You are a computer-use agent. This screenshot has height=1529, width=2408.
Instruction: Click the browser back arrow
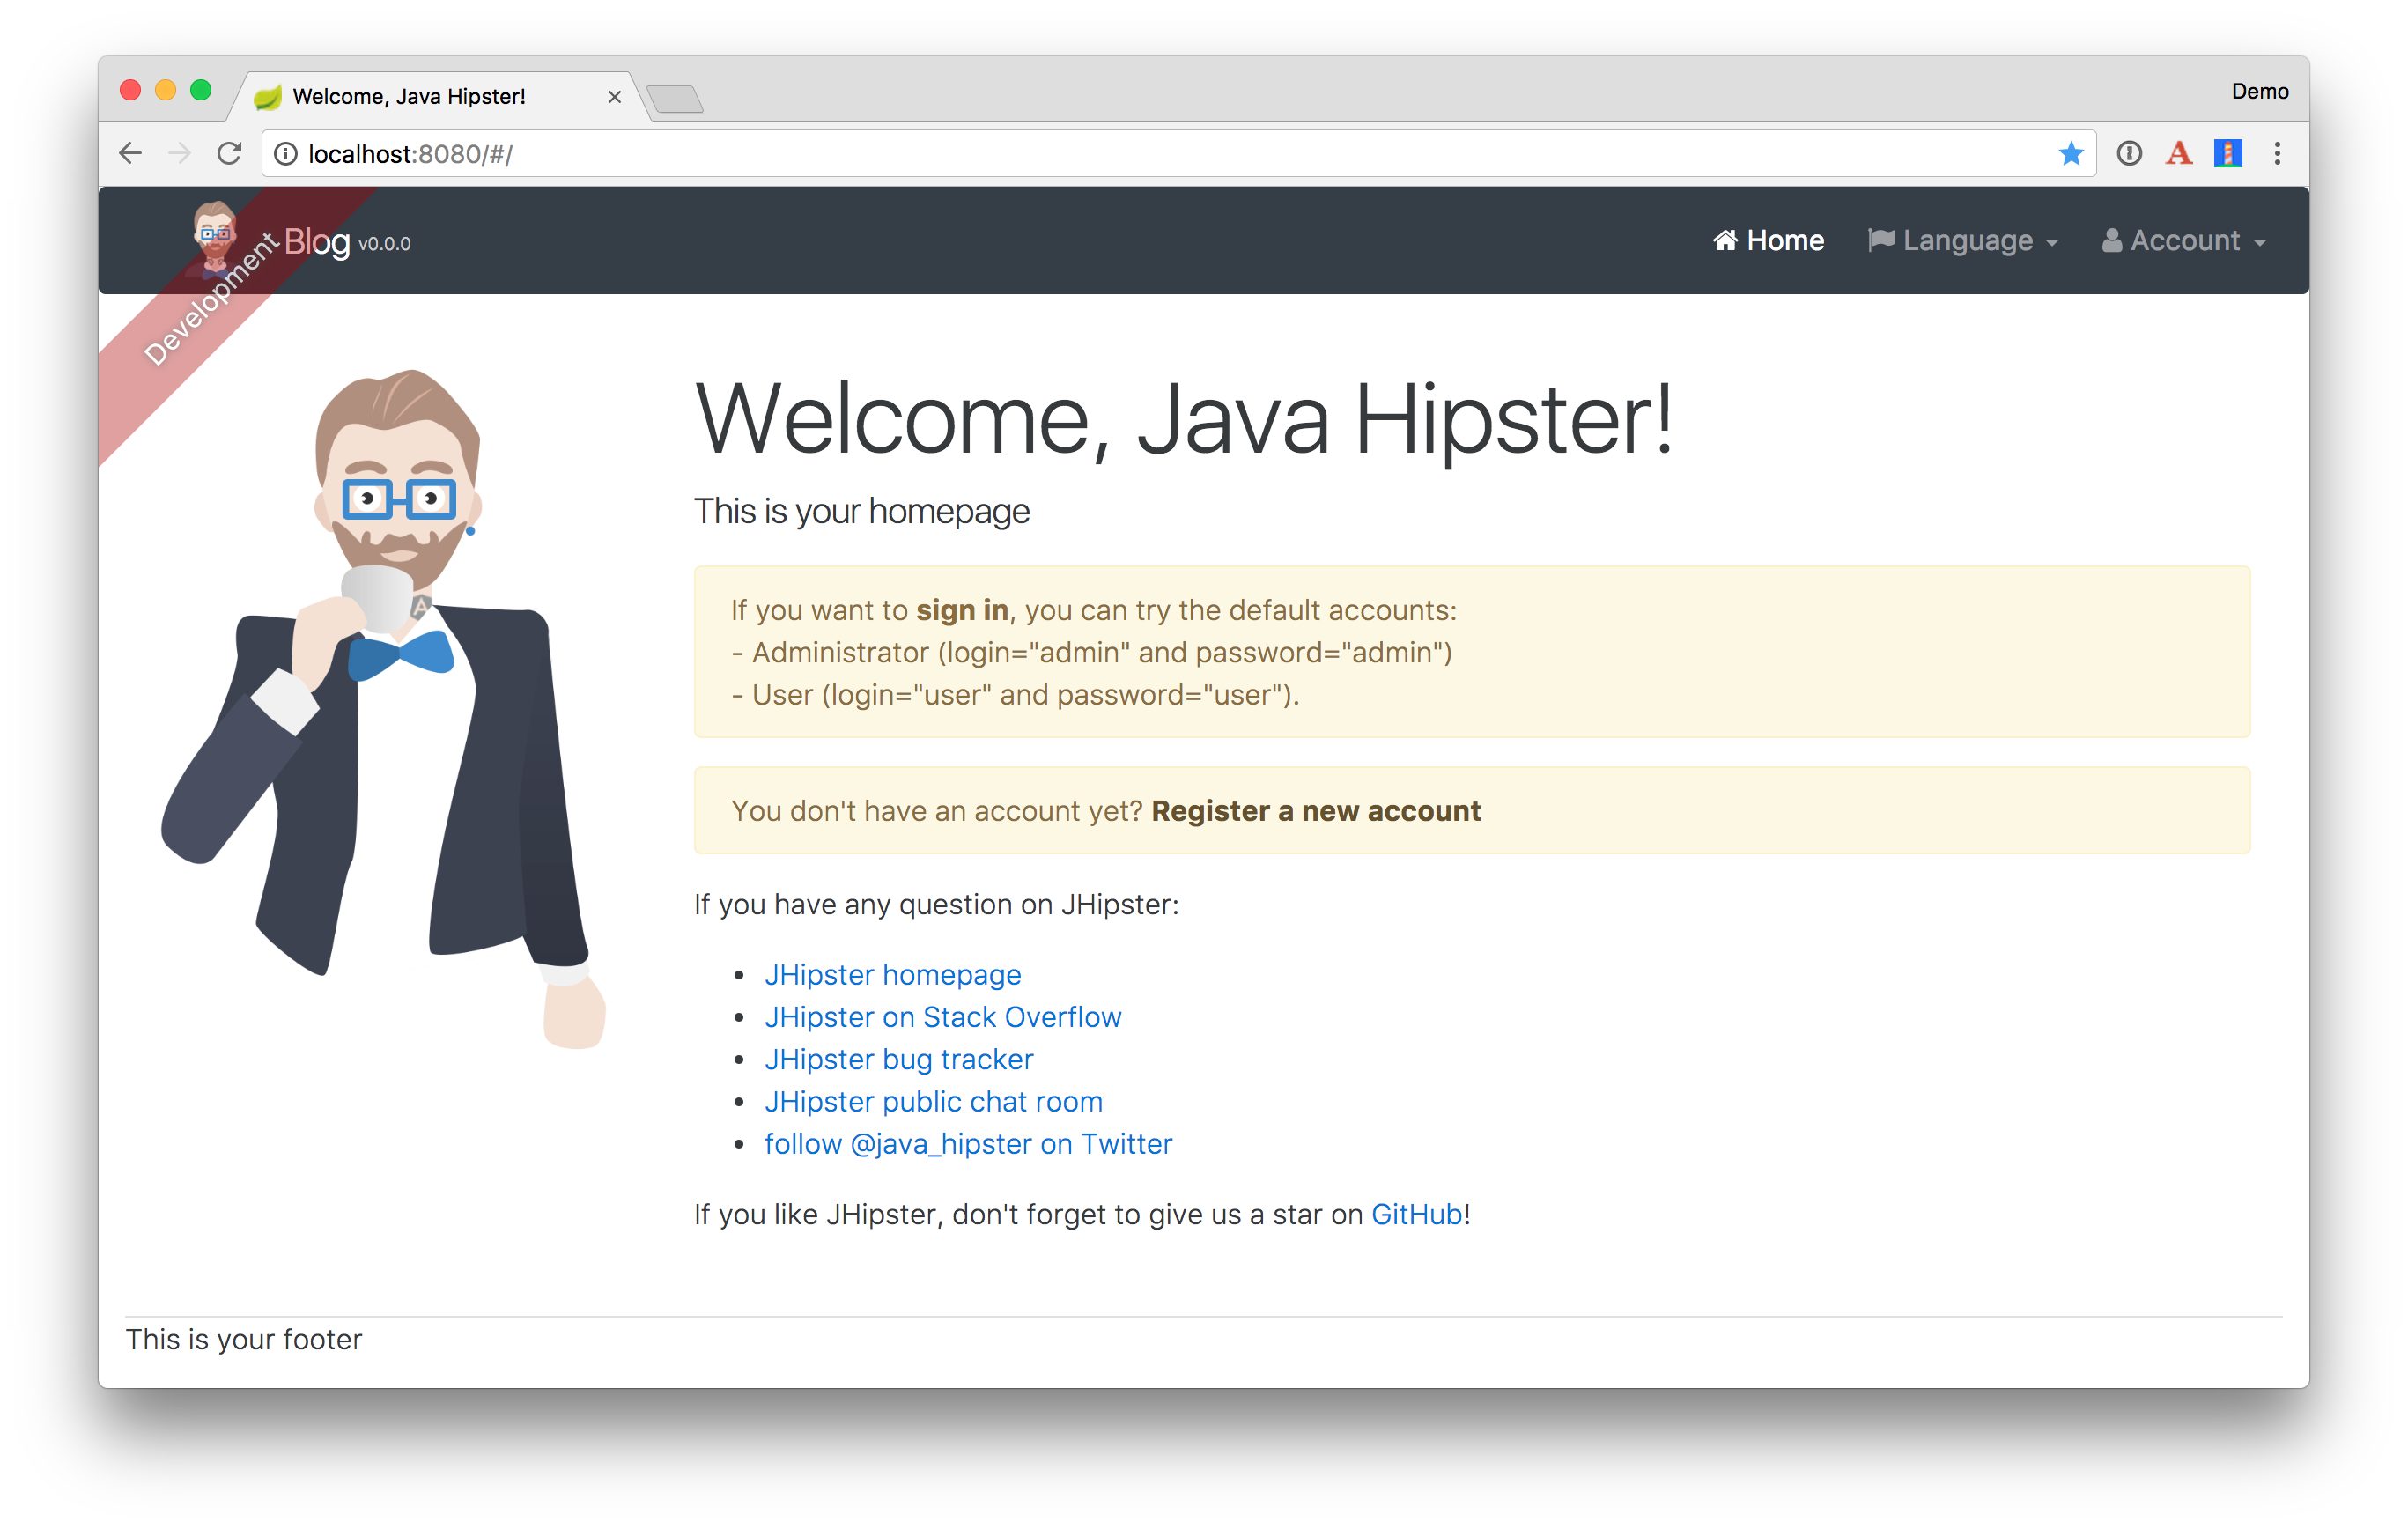coord(131,153)
